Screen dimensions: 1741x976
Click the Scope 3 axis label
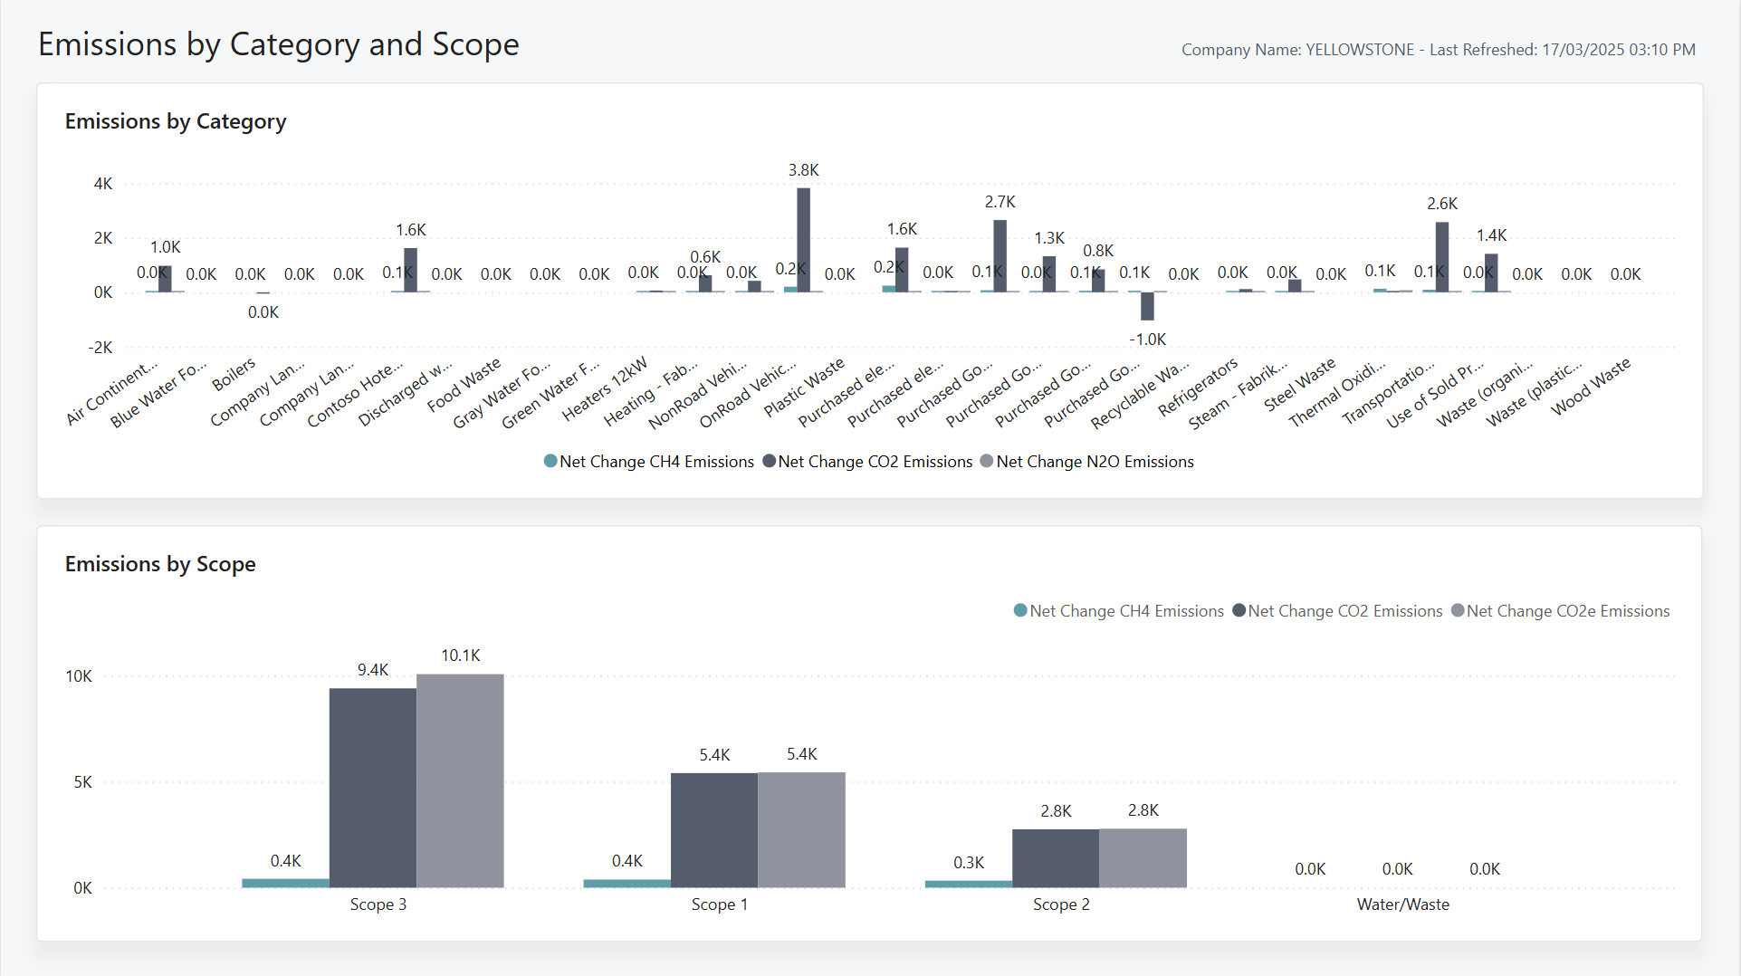tap(378, 904)
